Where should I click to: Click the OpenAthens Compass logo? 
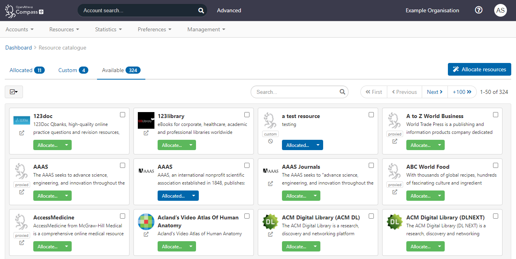point(24,10)
